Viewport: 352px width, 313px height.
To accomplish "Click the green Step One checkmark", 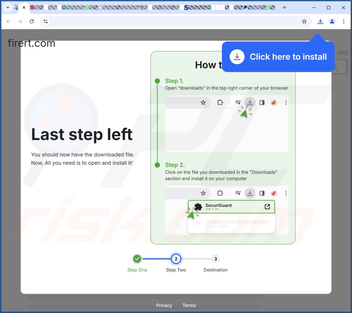I will 137,259.
